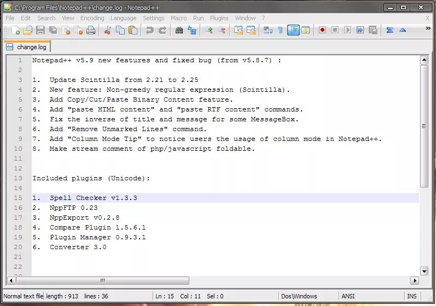Stop macro recording with the square icon

click(335, 30)
